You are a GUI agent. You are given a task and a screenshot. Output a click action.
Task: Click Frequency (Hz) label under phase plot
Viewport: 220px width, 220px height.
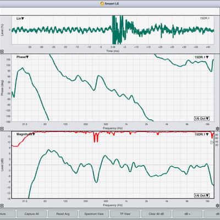(113, 128)
